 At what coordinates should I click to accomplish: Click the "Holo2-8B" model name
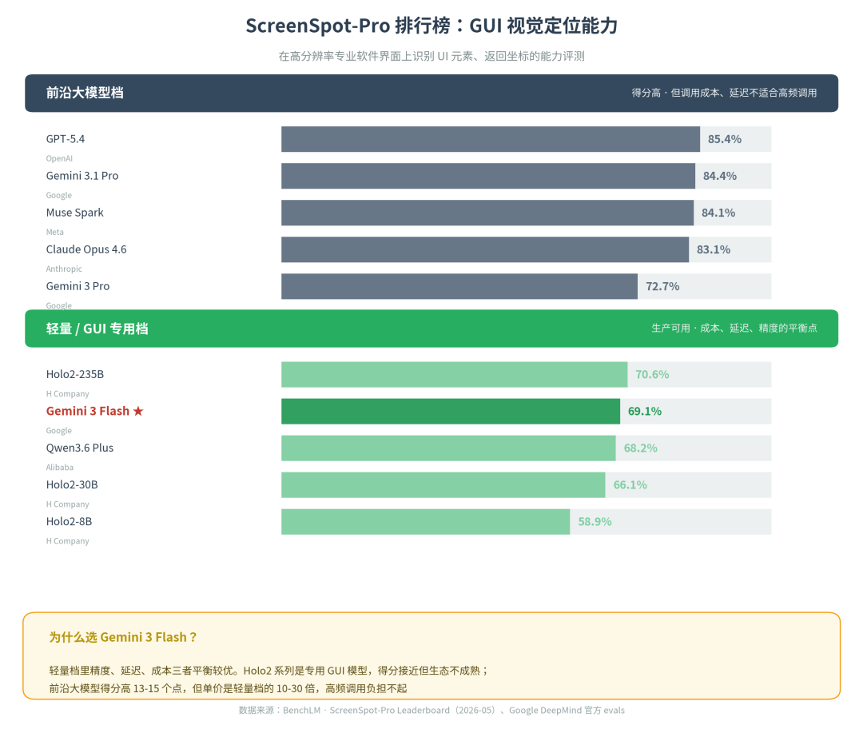point(70,521)
